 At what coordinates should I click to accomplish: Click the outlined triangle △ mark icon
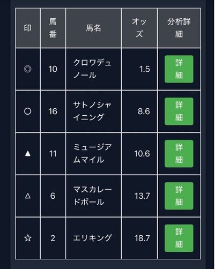click(x=28, y=196)
